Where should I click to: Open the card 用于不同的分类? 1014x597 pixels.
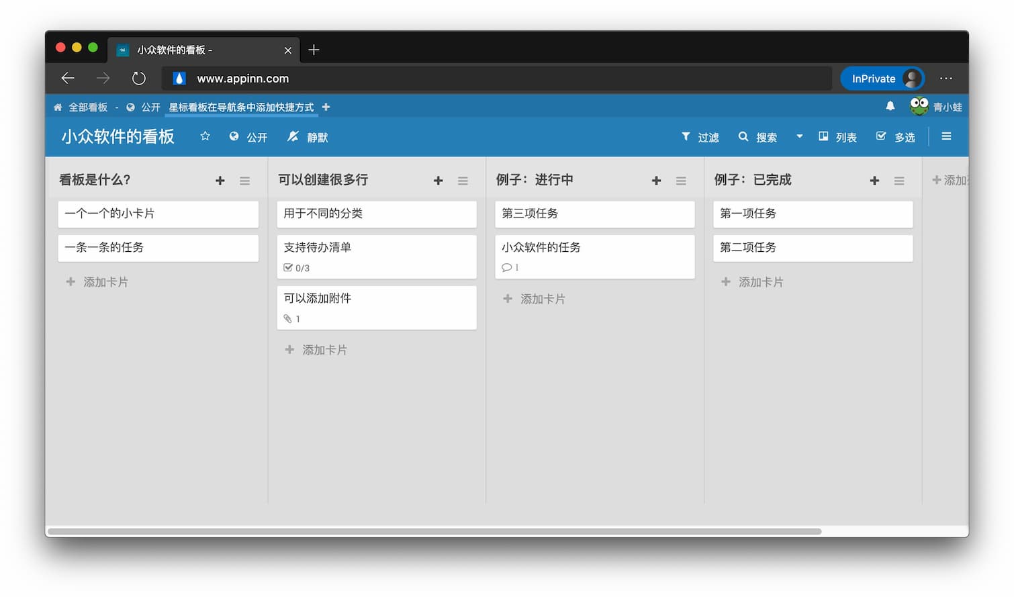[x=377, y=214]
